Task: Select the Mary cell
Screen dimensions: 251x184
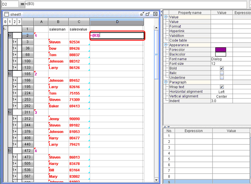Action: coord(58,176)
